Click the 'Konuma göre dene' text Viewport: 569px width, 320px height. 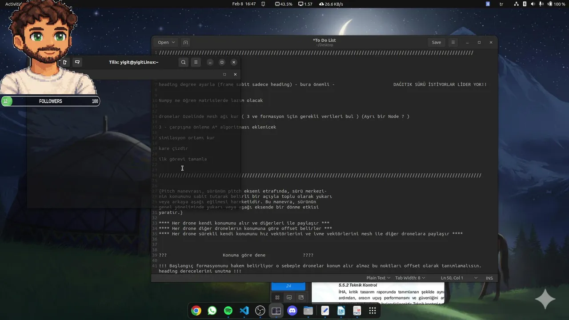(244, 255)
